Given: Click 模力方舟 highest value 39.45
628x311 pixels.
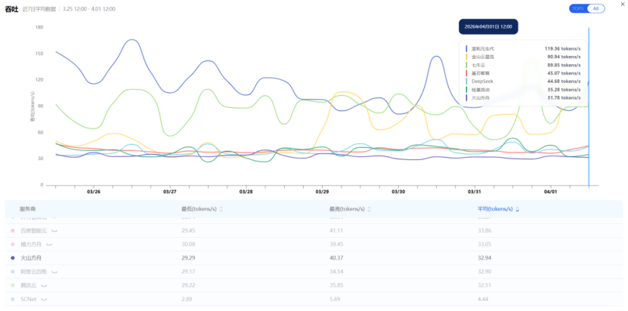Looking at the screenshot, I should (336, 244).
